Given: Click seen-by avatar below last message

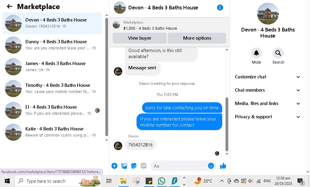Looking at the screenshot, I should tap(217, 153).
